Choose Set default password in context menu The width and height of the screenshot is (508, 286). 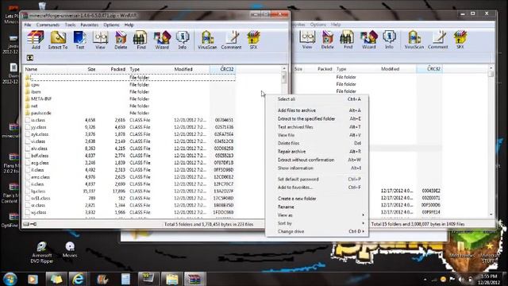point(317,180)
